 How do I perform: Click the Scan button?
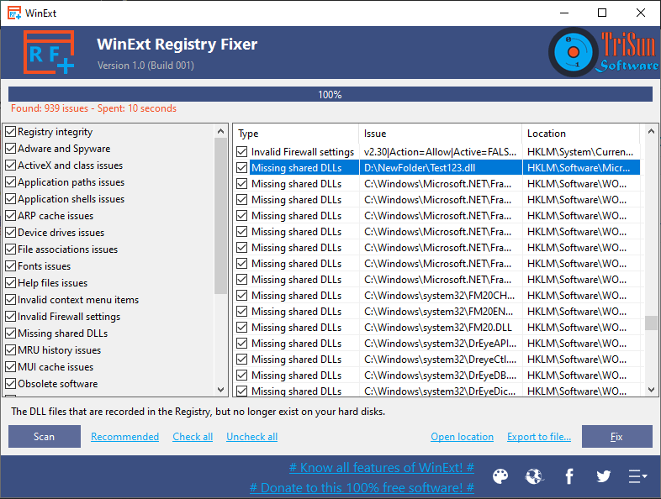point(45,436)
